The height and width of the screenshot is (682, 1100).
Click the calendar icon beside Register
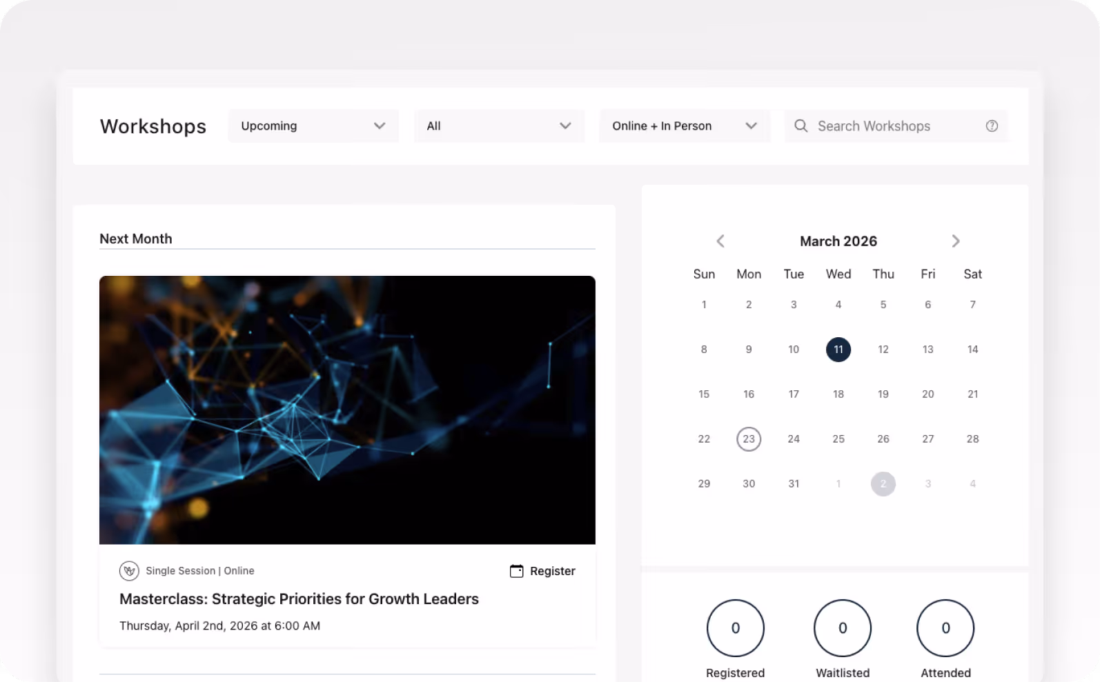click(516, 571)
